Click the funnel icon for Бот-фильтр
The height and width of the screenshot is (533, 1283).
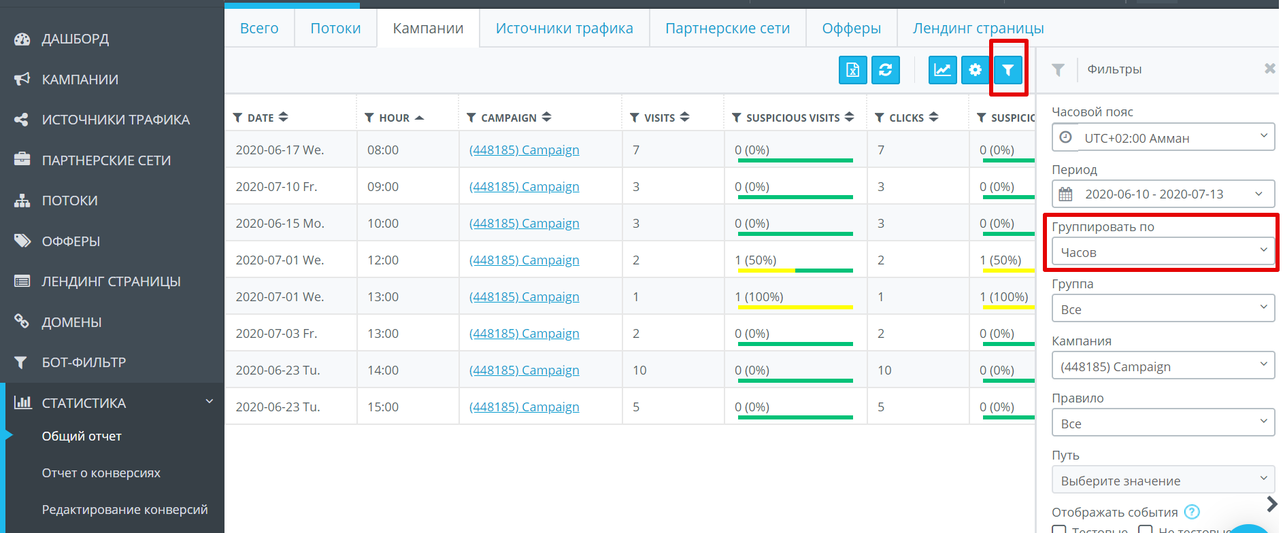(x=22, y=362)
